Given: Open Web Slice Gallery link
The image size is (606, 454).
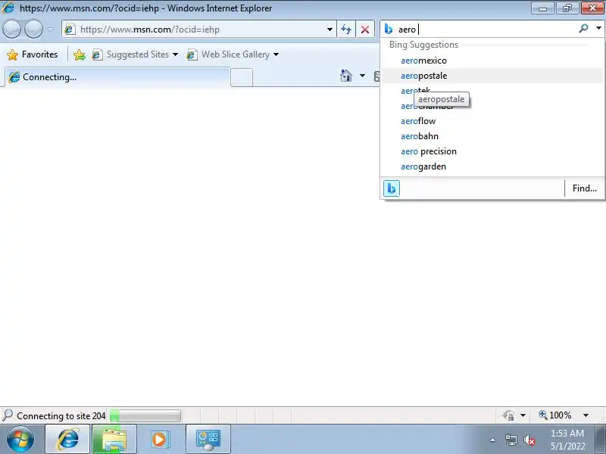Looking at the screenshot, I should coord(228,54).
